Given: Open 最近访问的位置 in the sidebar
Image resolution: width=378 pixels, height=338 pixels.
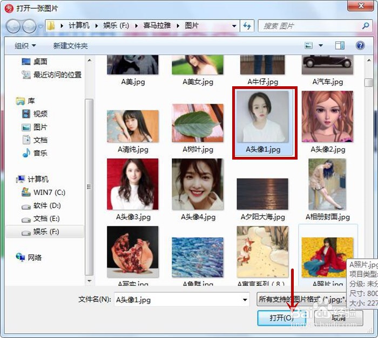Looking at the screenshot, I should [x=52, y=75].
